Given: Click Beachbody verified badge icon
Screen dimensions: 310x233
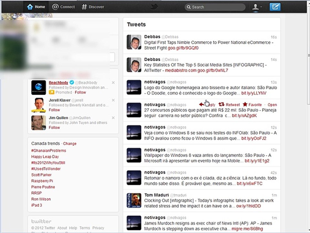Looking at the screenshot, I should pyautogui.click(x=72, y=83).
